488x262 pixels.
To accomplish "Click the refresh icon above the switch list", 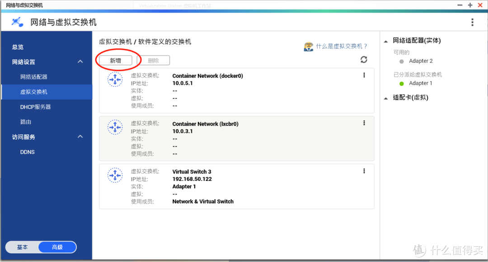I will (x=364, y=59).
